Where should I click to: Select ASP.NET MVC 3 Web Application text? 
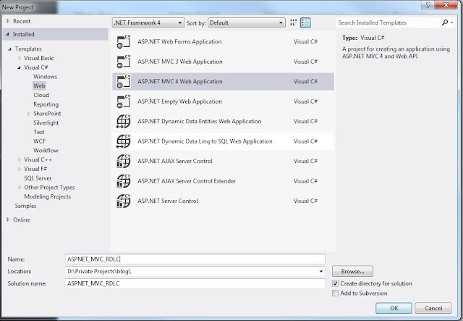[180, 62]
